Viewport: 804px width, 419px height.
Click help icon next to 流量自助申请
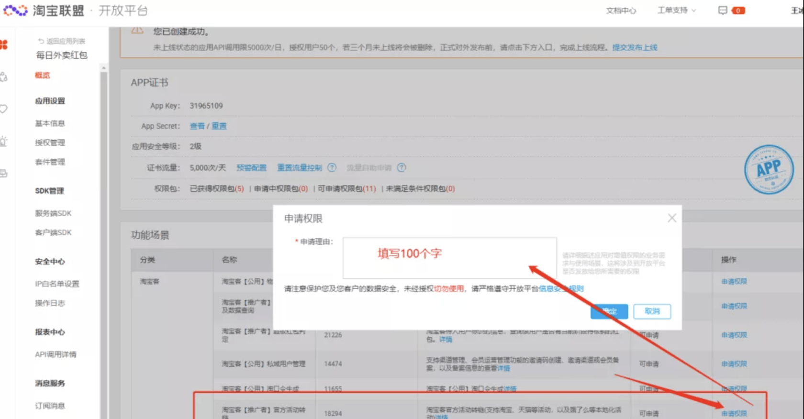[x=402, y=167]
